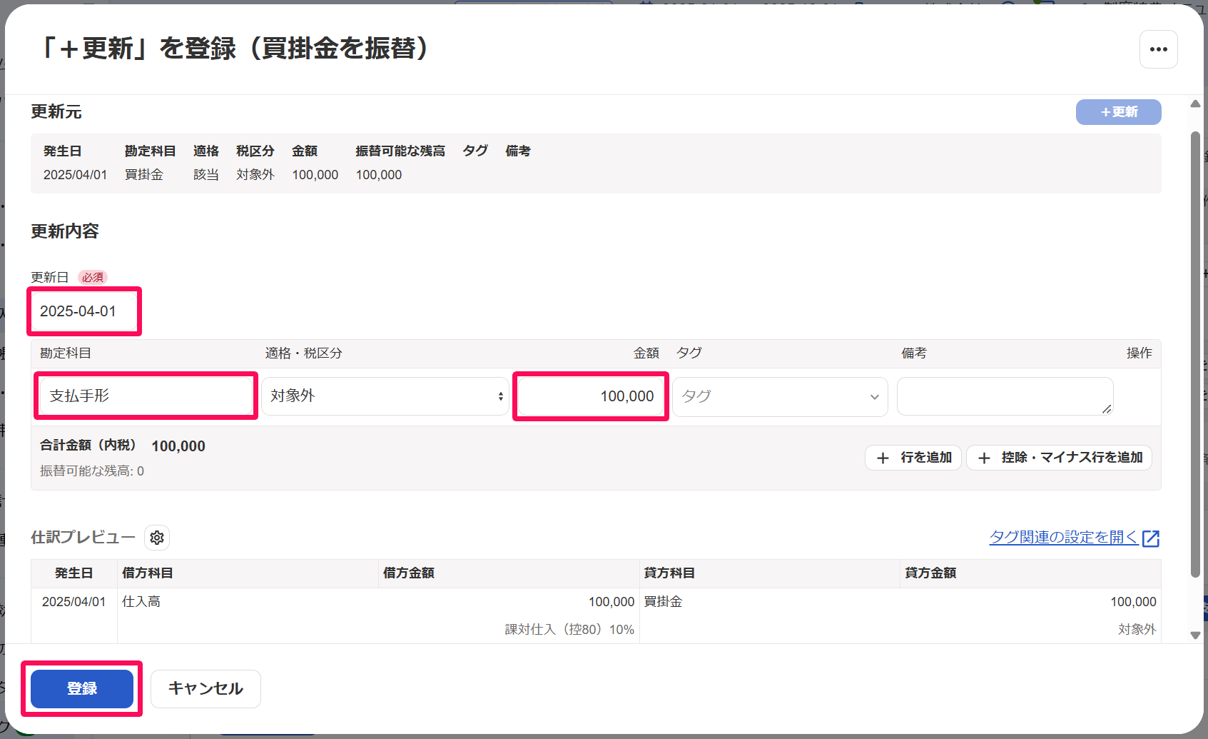1208x739 pixels.
Task: Click 控除・マイナス行を追加 button
Action: pos(1059,458)
